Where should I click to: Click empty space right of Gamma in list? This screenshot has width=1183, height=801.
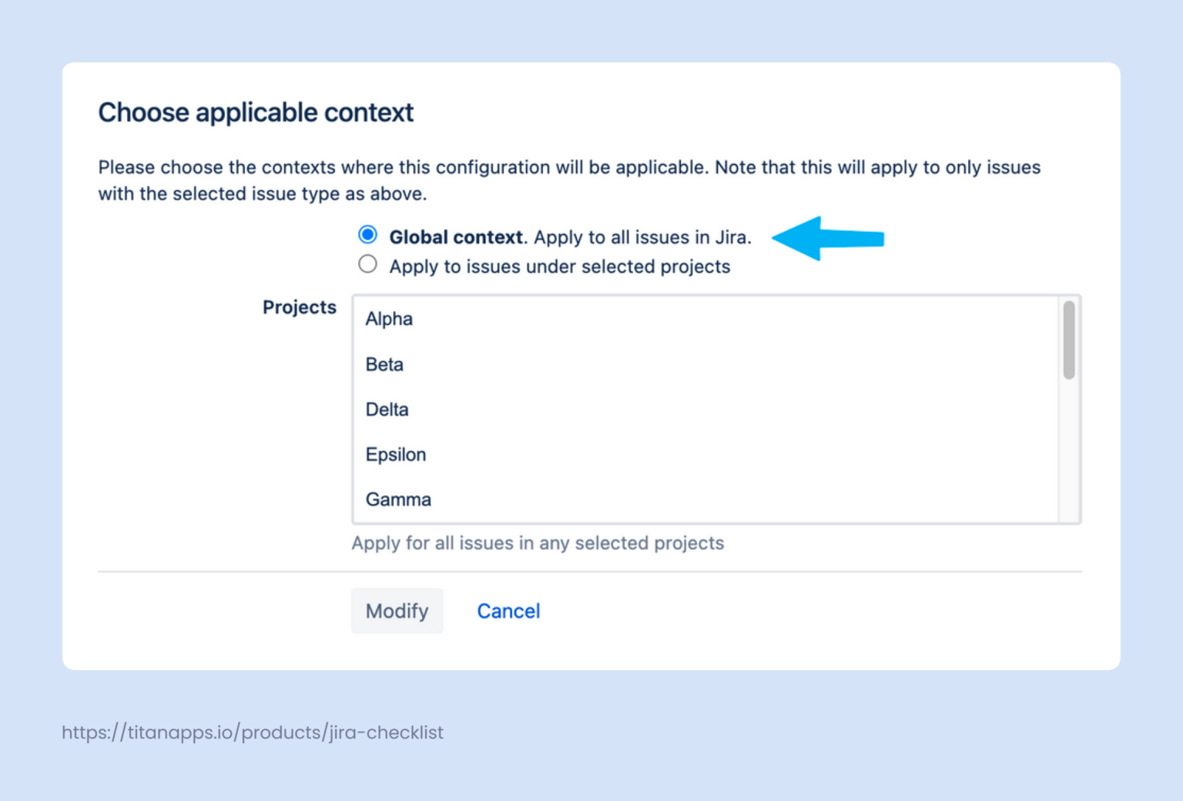(732, 499)
